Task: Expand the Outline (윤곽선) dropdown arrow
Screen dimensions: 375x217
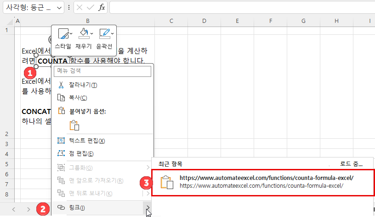Action: point(112,34)
